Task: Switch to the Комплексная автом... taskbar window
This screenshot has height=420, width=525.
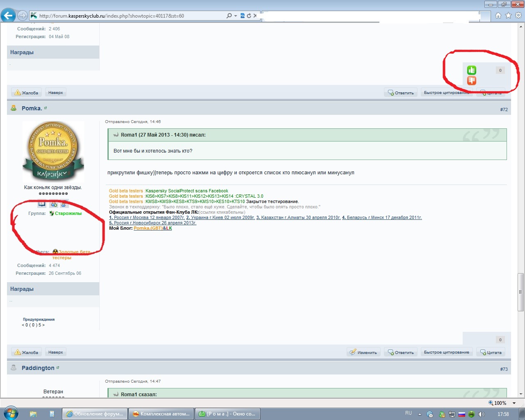Action: pyautogui.click(x=161, y=414)
